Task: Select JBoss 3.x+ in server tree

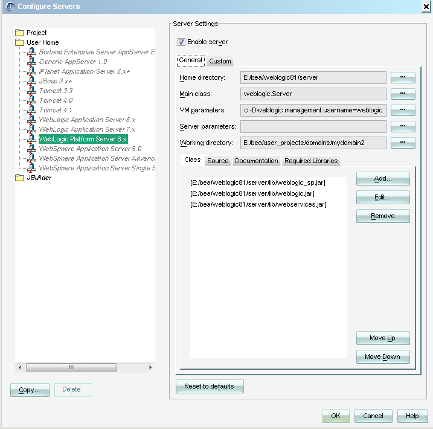Action: 56,81
